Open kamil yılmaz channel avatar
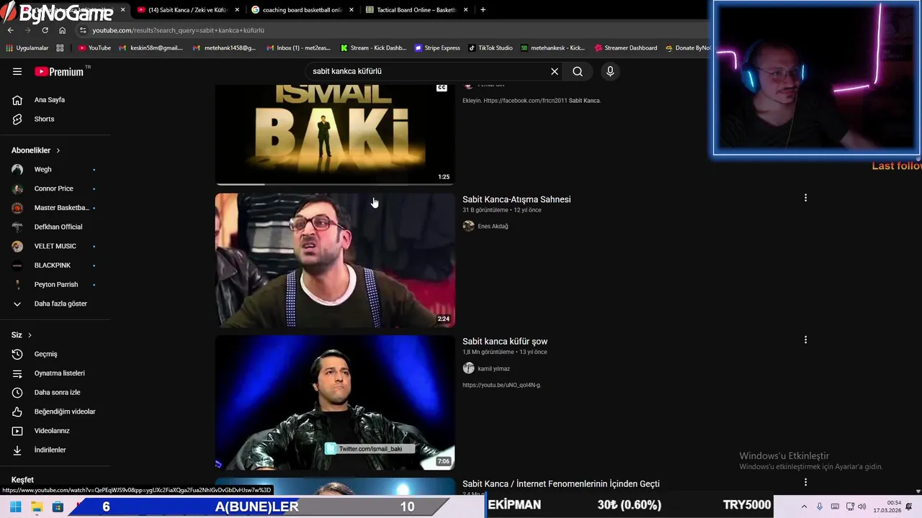Image resolution: width=922 pixels, height=518 pixels. (x=468, y=368)
